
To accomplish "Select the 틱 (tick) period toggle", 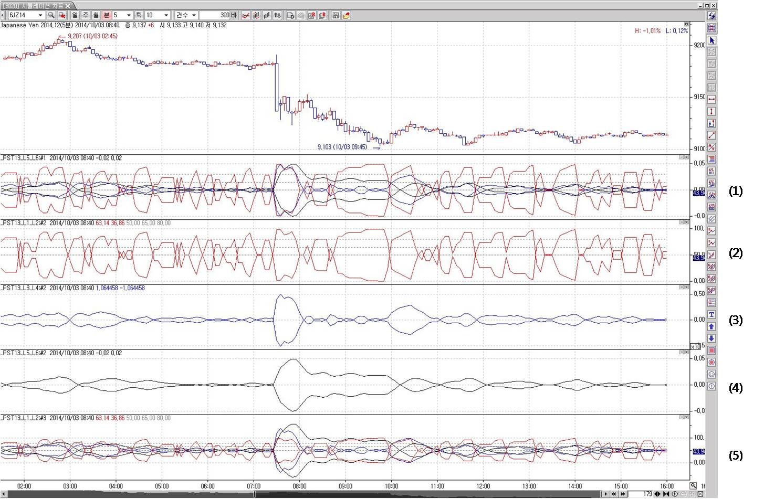I will pos(139,15).
